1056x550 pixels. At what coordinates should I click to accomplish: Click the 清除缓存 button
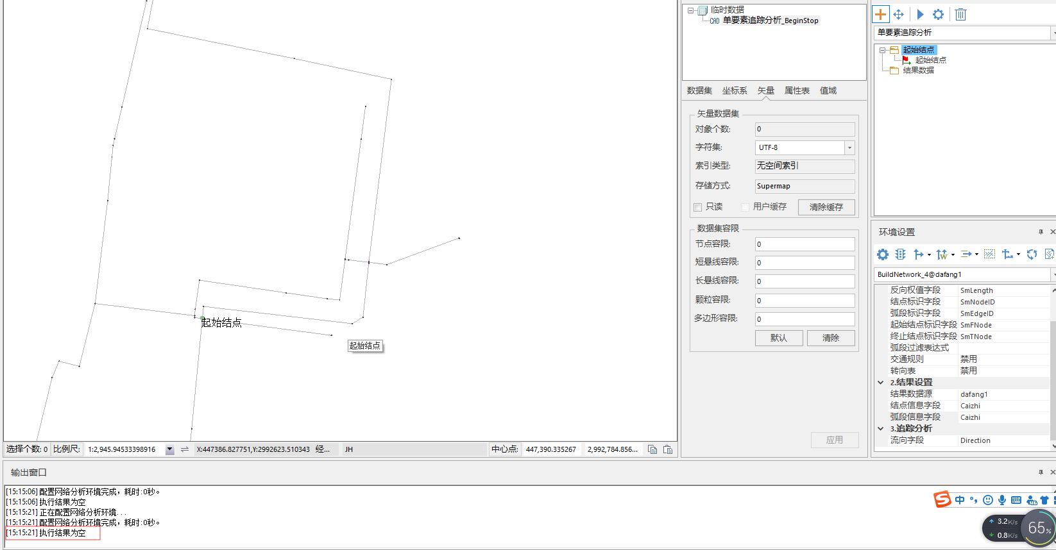coord(826,207)
